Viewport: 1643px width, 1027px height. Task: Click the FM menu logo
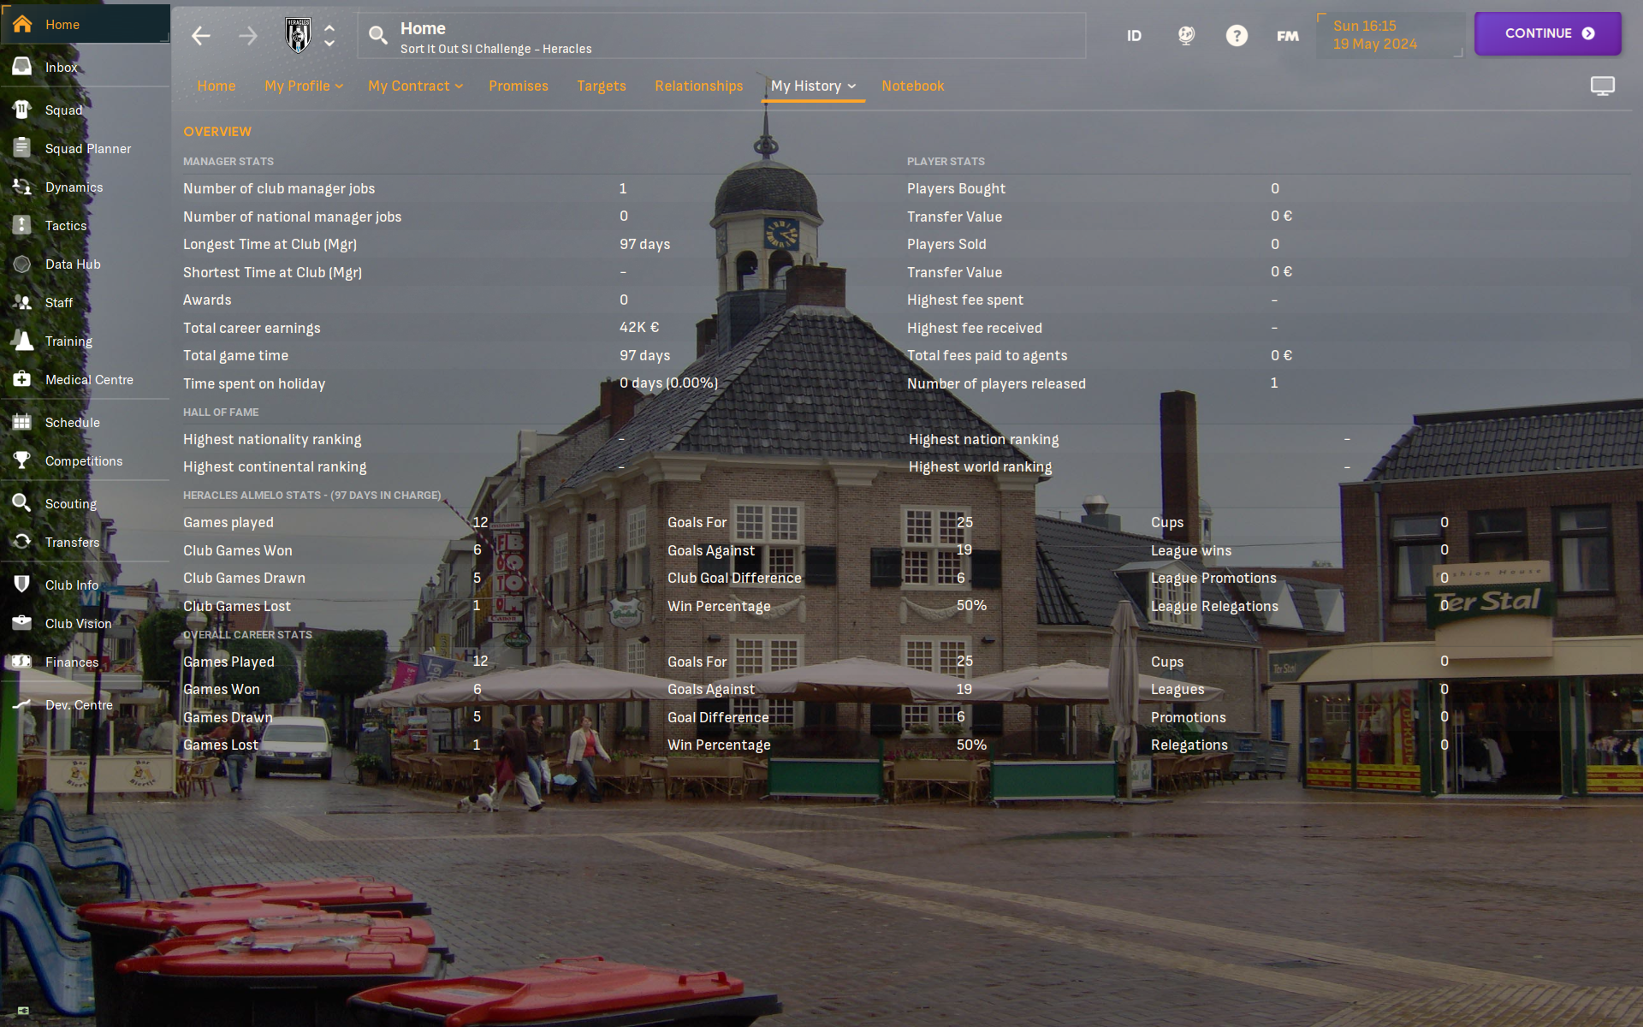(x=1288, y=36)
